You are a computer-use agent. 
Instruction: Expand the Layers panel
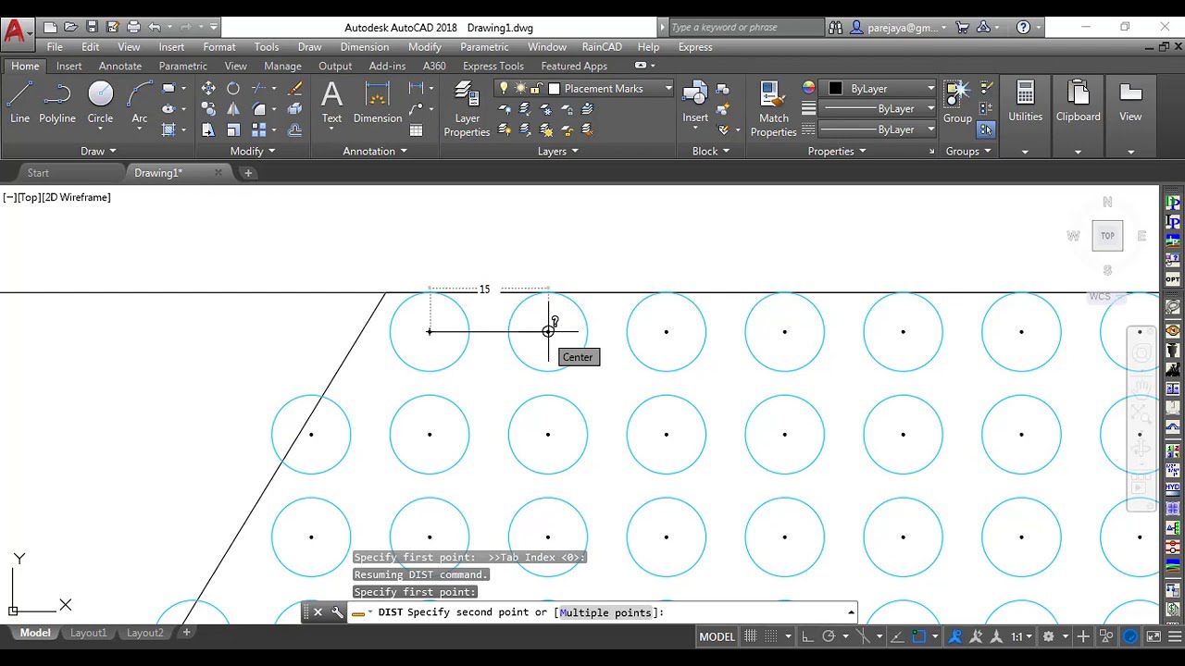coord(558,151)
